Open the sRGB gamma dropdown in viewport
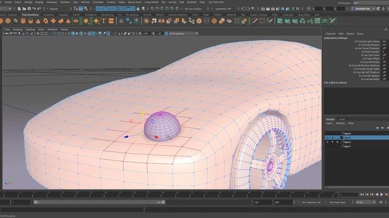The image size is (389, 218). 184,33
